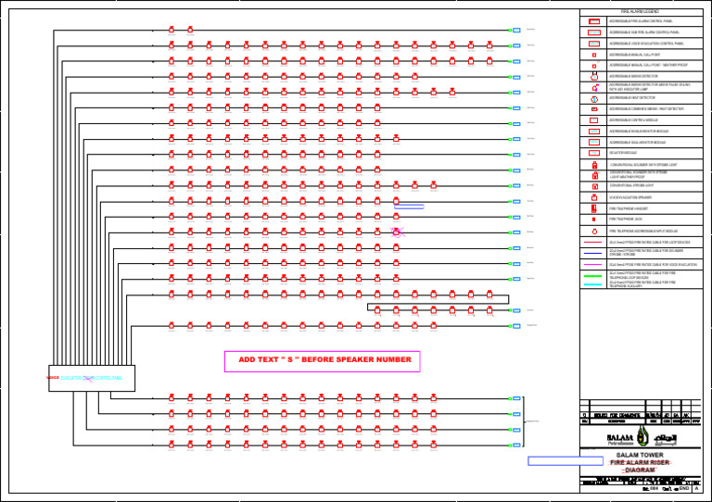
Task: Select the struck-out 'DIAGRAM' title text
Action: point(640,471)
